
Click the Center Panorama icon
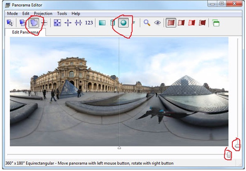[68, 23]
